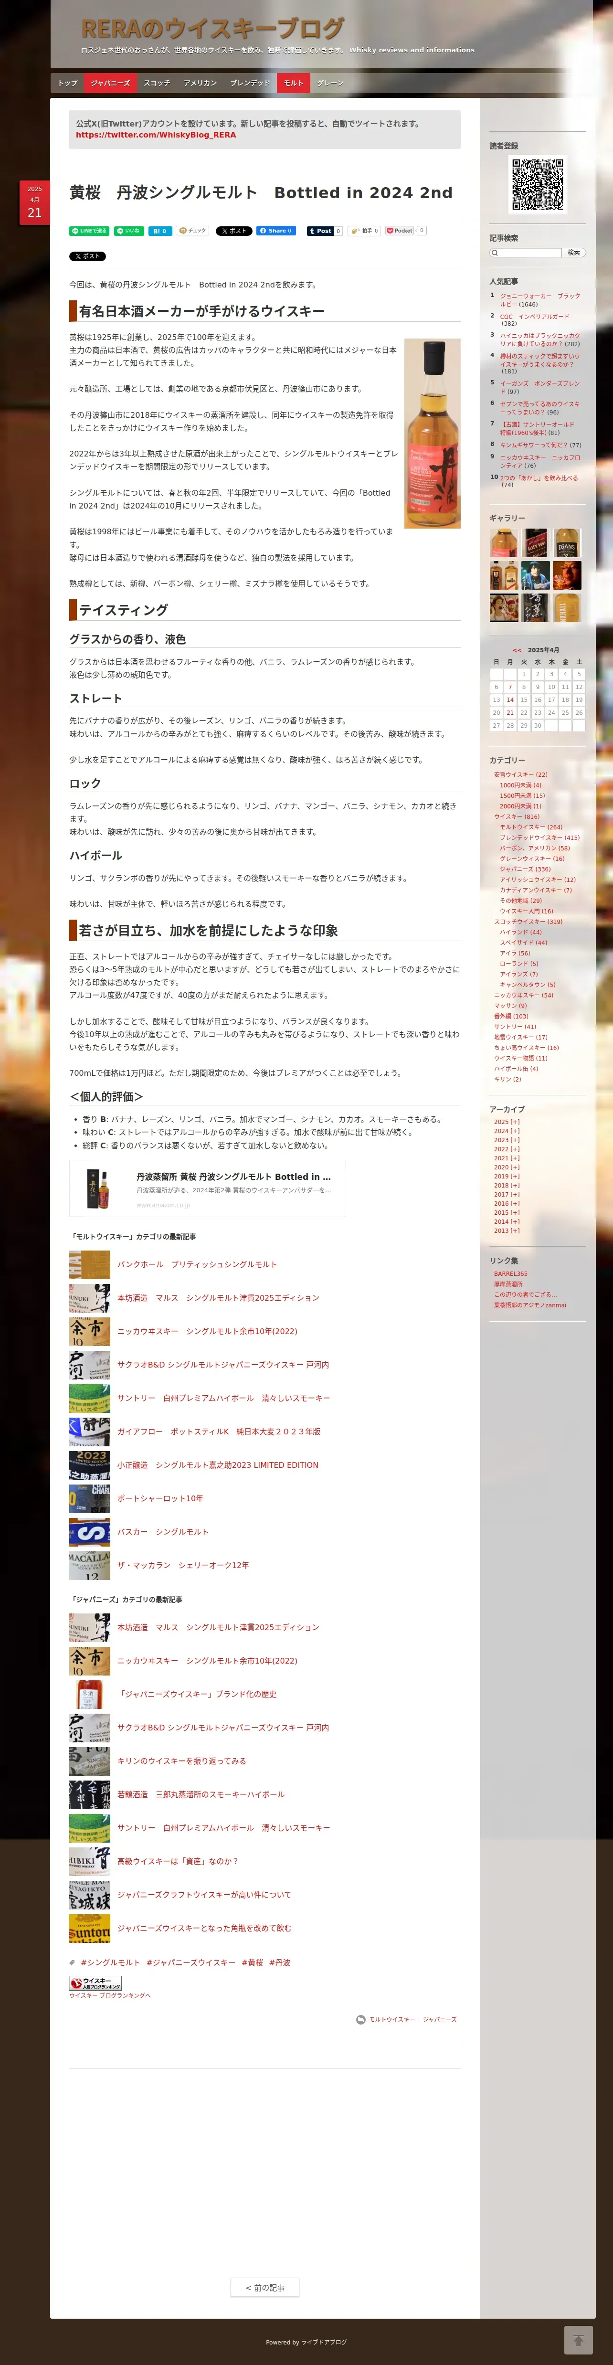Click the RERAのウイスキーブログ site title
The width and height of the screenshot is (613, 2365).
coord(213,30)
